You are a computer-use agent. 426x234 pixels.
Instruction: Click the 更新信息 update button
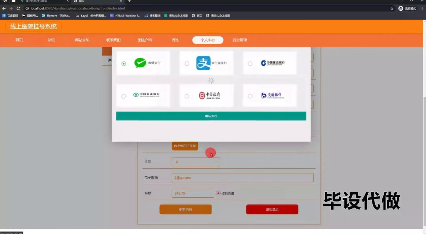coord(185,209)
